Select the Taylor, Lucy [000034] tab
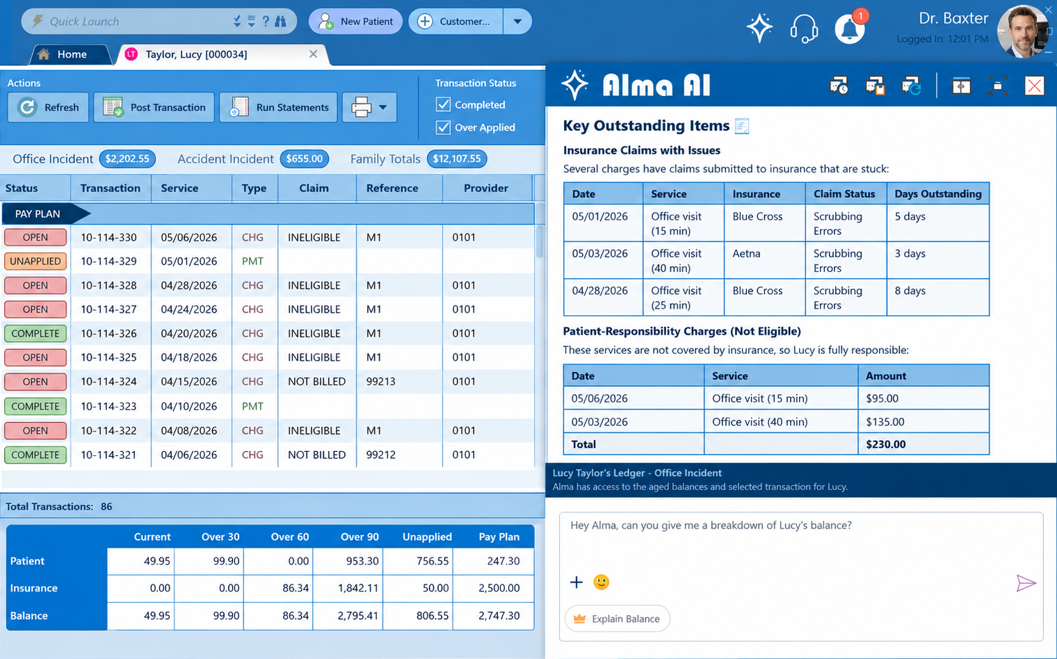 220,54
